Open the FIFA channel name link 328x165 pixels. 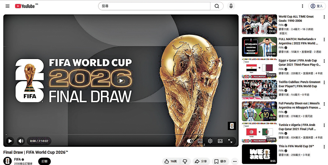pos(17,159)
